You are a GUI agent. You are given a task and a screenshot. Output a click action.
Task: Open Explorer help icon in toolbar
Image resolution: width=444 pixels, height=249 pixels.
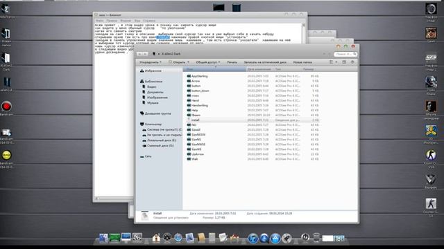[352, 62]
